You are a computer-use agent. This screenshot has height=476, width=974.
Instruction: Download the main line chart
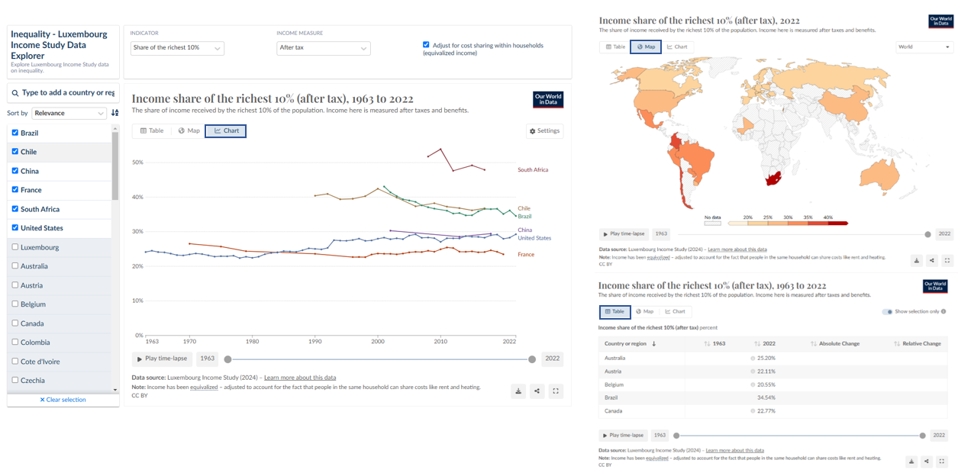518,391
